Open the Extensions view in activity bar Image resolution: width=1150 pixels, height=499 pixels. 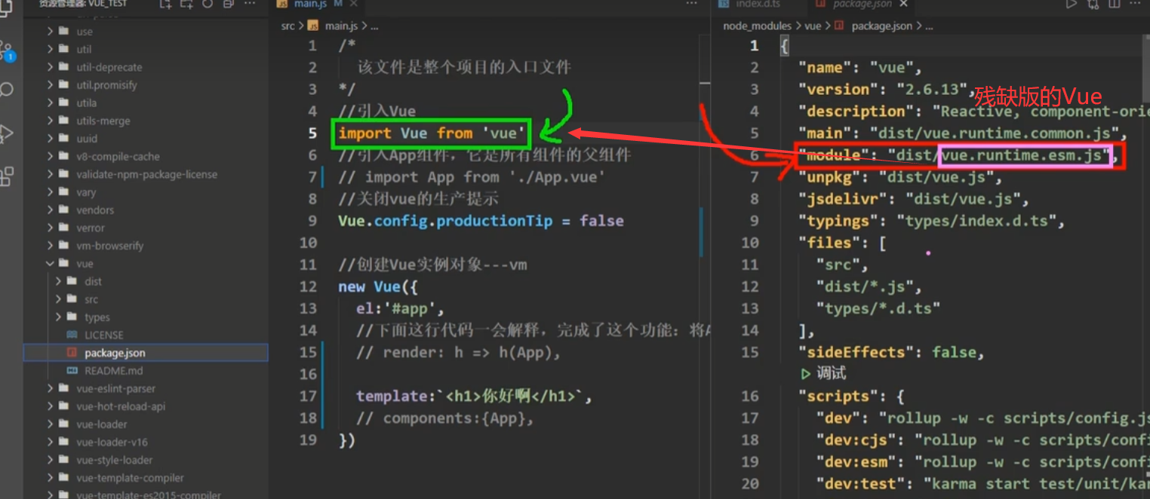6,176
